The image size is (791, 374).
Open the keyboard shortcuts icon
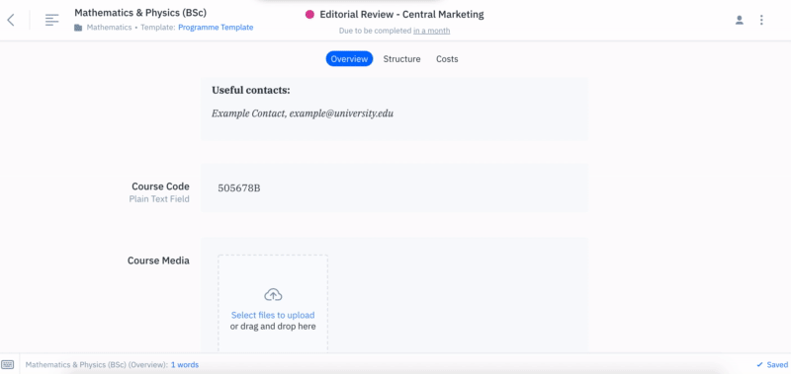[8, 364]
